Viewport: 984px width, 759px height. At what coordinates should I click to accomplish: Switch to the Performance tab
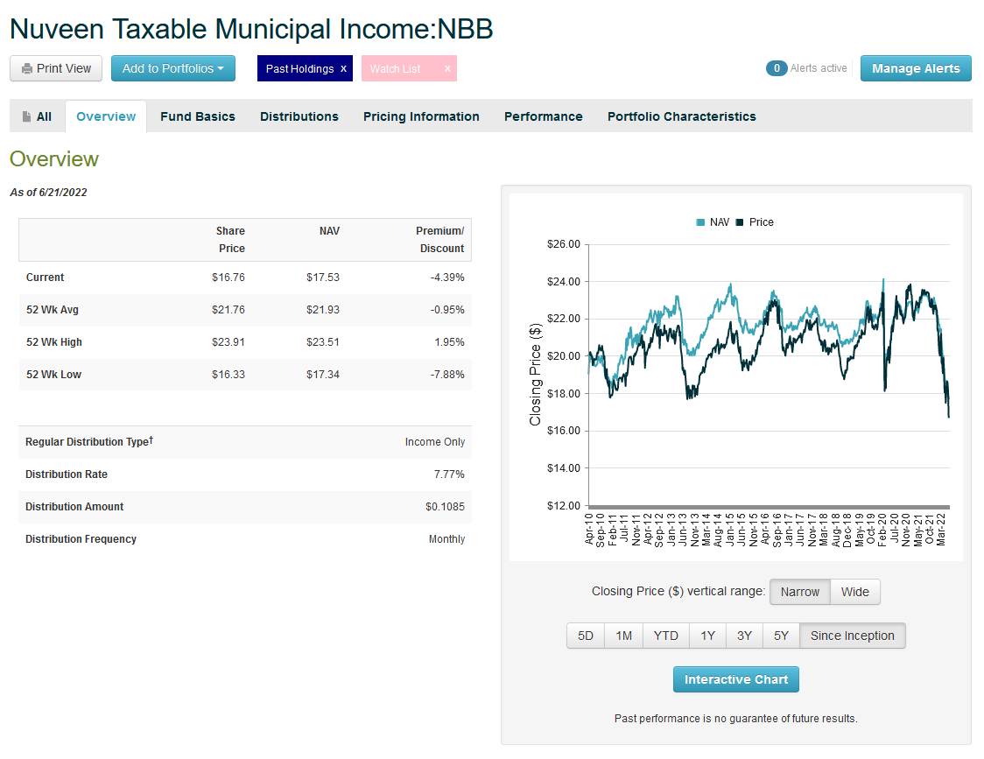tap(544, 116)
